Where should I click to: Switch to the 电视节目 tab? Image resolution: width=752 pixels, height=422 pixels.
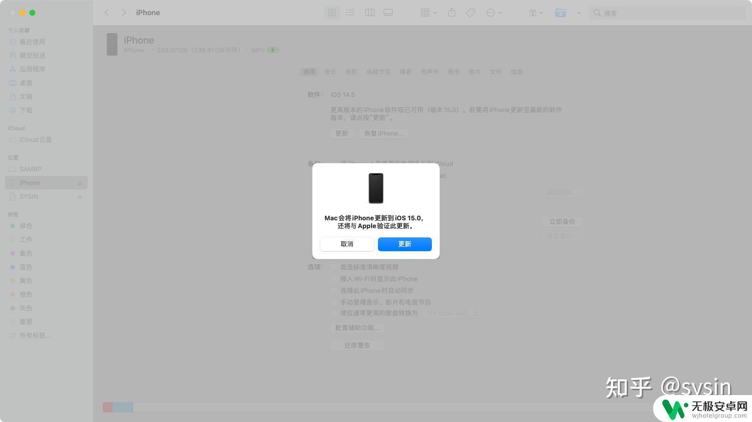(x=378, y=71)
